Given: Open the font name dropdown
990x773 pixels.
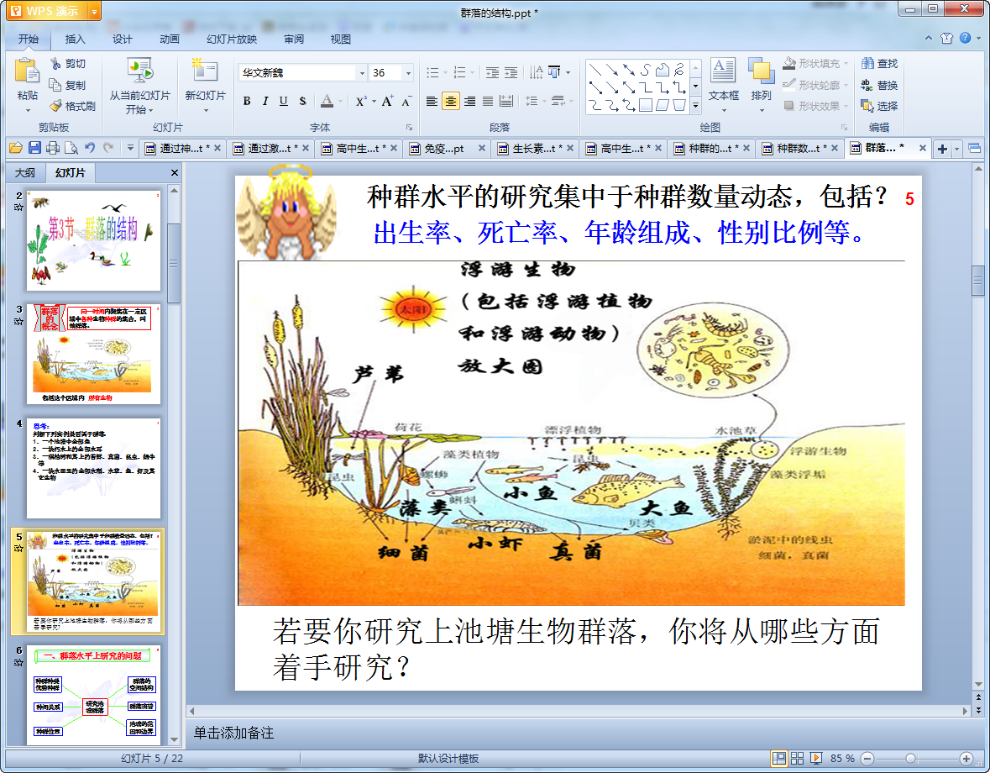Looking at the screenshot, I should 362,73.
